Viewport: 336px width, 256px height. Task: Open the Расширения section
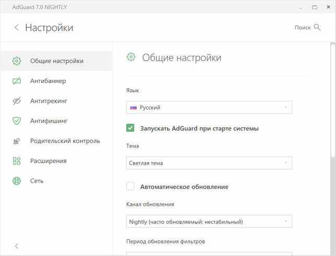click(x=56, y=161)
